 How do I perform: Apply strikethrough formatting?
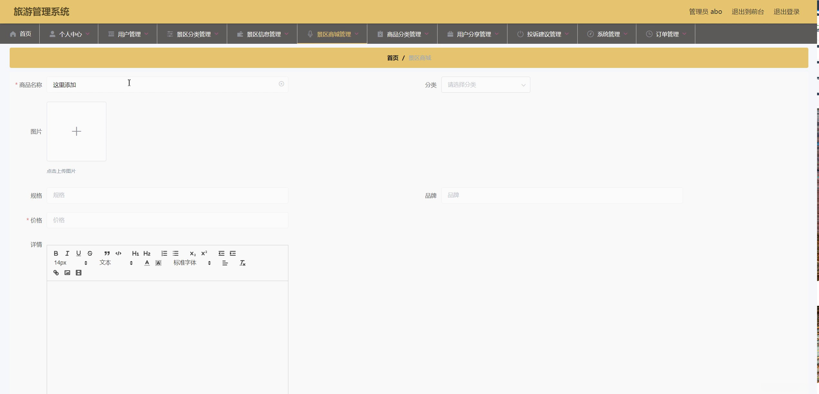pyautogui.click(x=90, y=253)
